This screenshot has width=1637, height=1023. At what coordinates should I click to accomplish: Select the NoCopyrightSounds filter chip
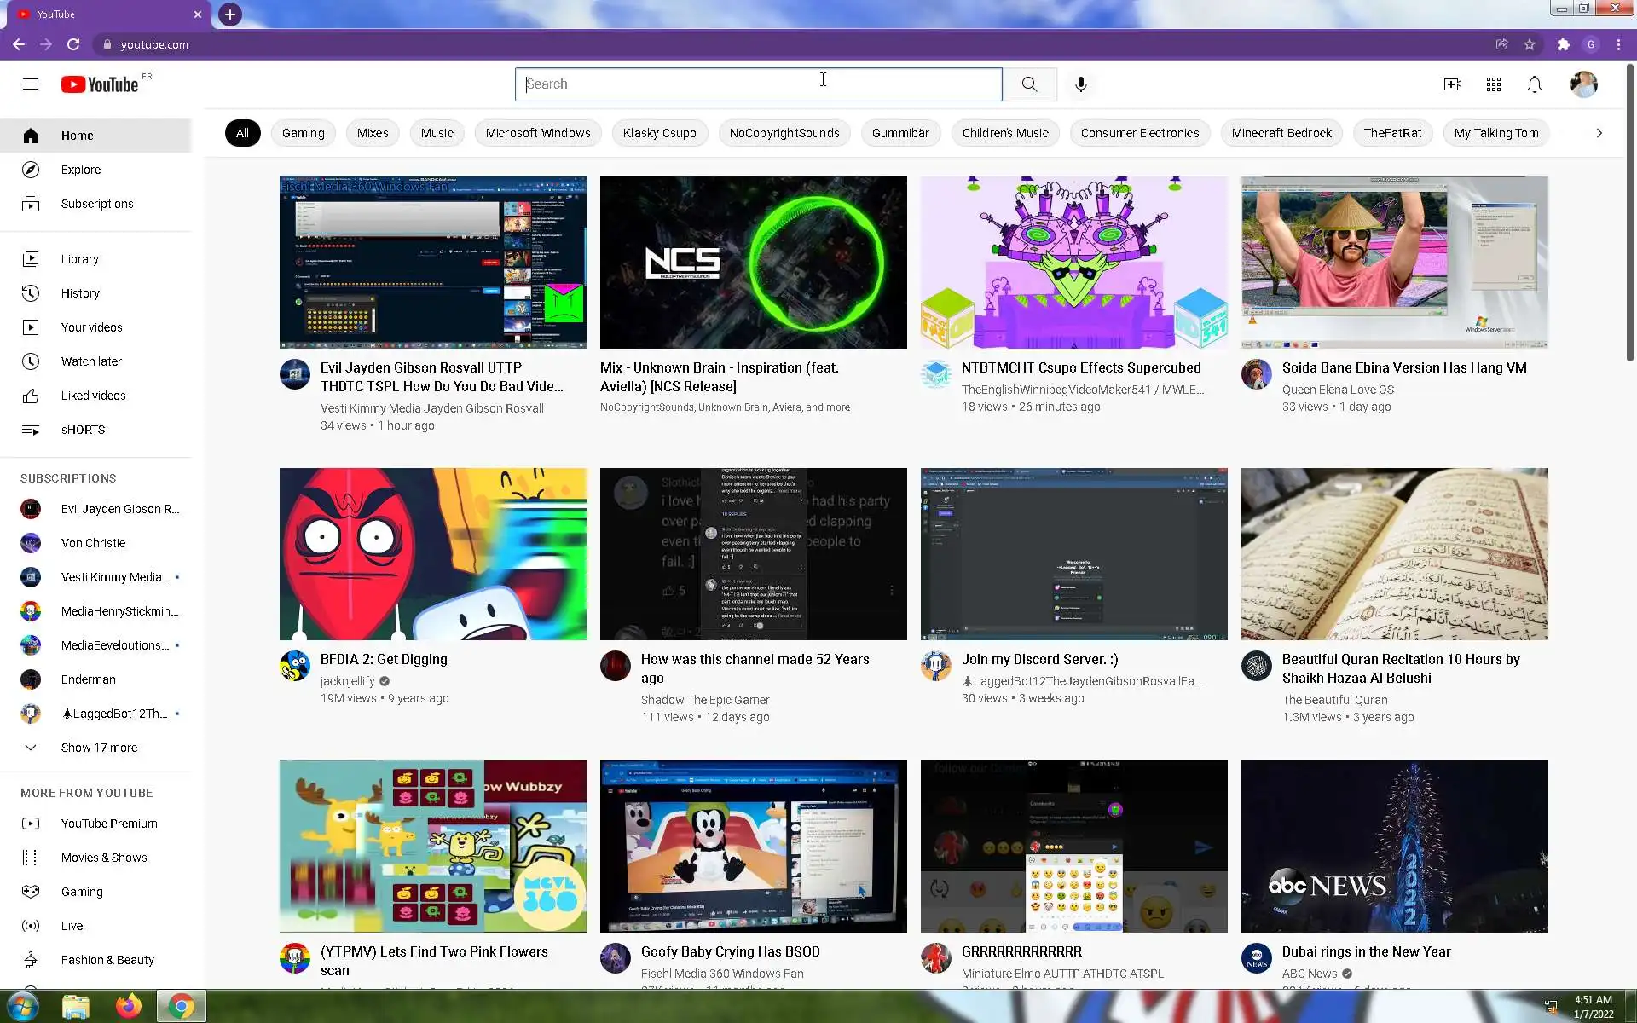point(784,133)
